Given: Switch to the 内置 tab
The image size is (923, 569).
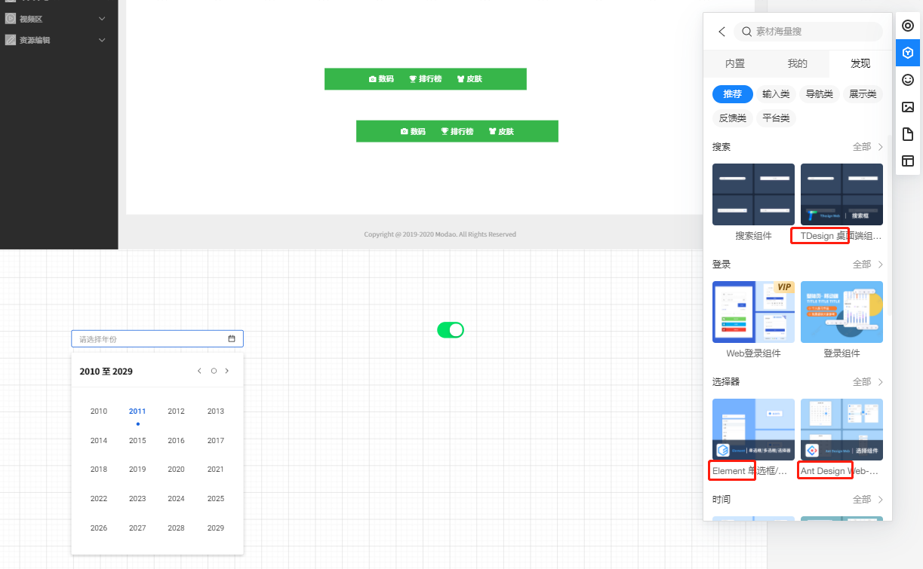Looking at the screenshot, I should (x=734, y=64).
